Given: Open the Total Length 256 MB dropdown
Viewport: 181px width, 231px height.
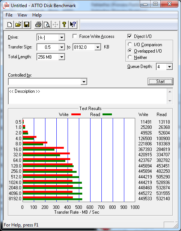Looking at the screenshot, I should 62,57.
